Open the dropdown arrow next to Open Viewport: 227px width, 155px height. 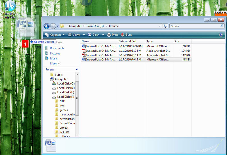point(103,35)
